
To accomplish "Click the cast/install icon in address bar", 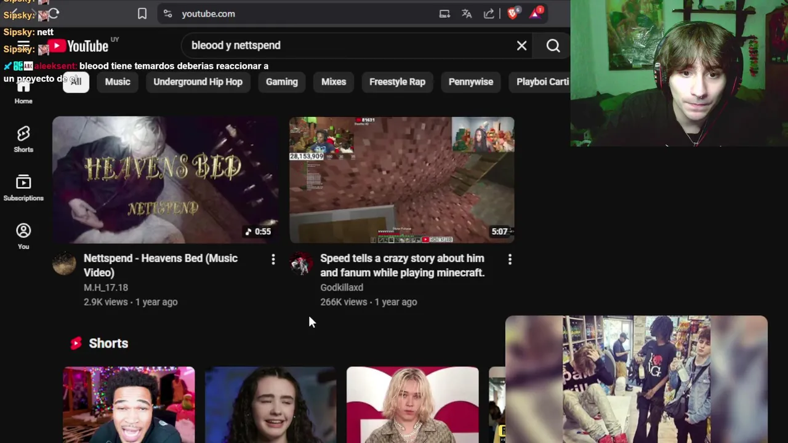I will point(444,14).
